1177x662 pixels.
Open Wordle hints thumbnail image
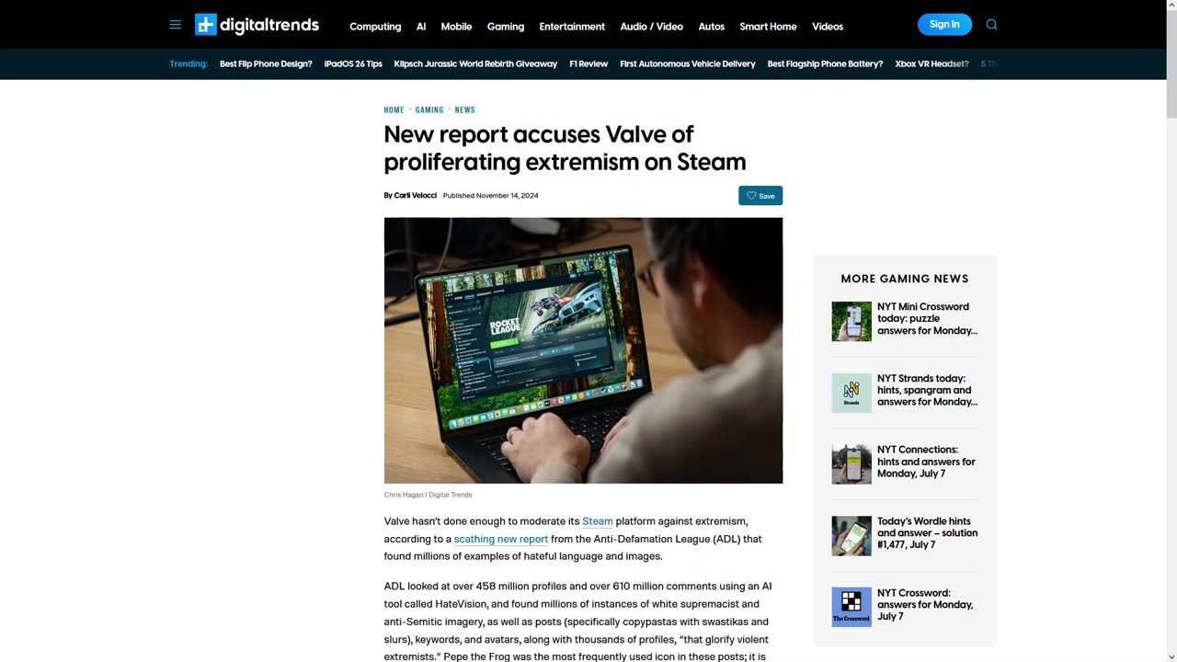tap(851, 536)
